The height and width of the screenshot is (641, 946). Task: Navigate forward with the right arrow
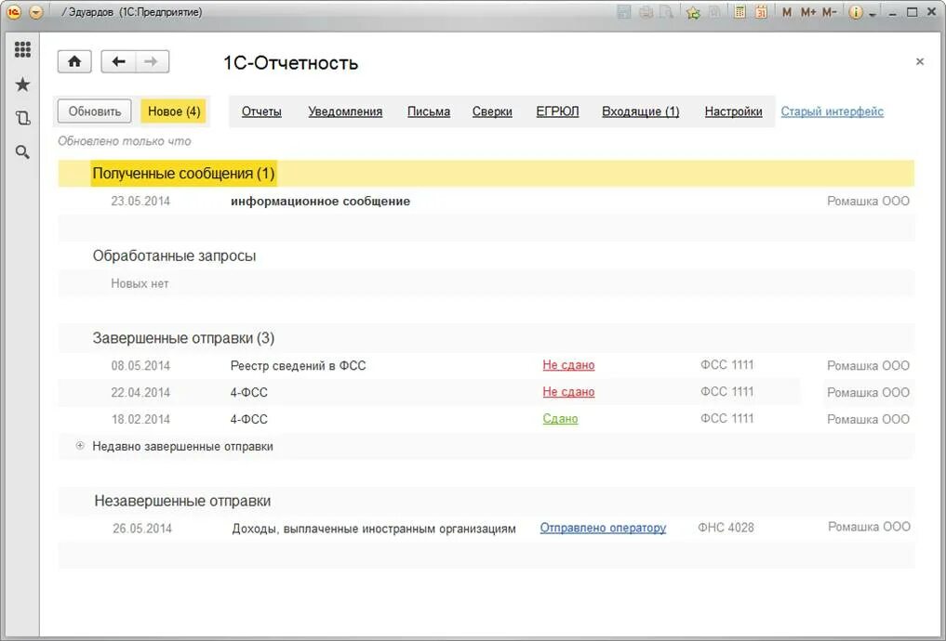click(152, 61)
